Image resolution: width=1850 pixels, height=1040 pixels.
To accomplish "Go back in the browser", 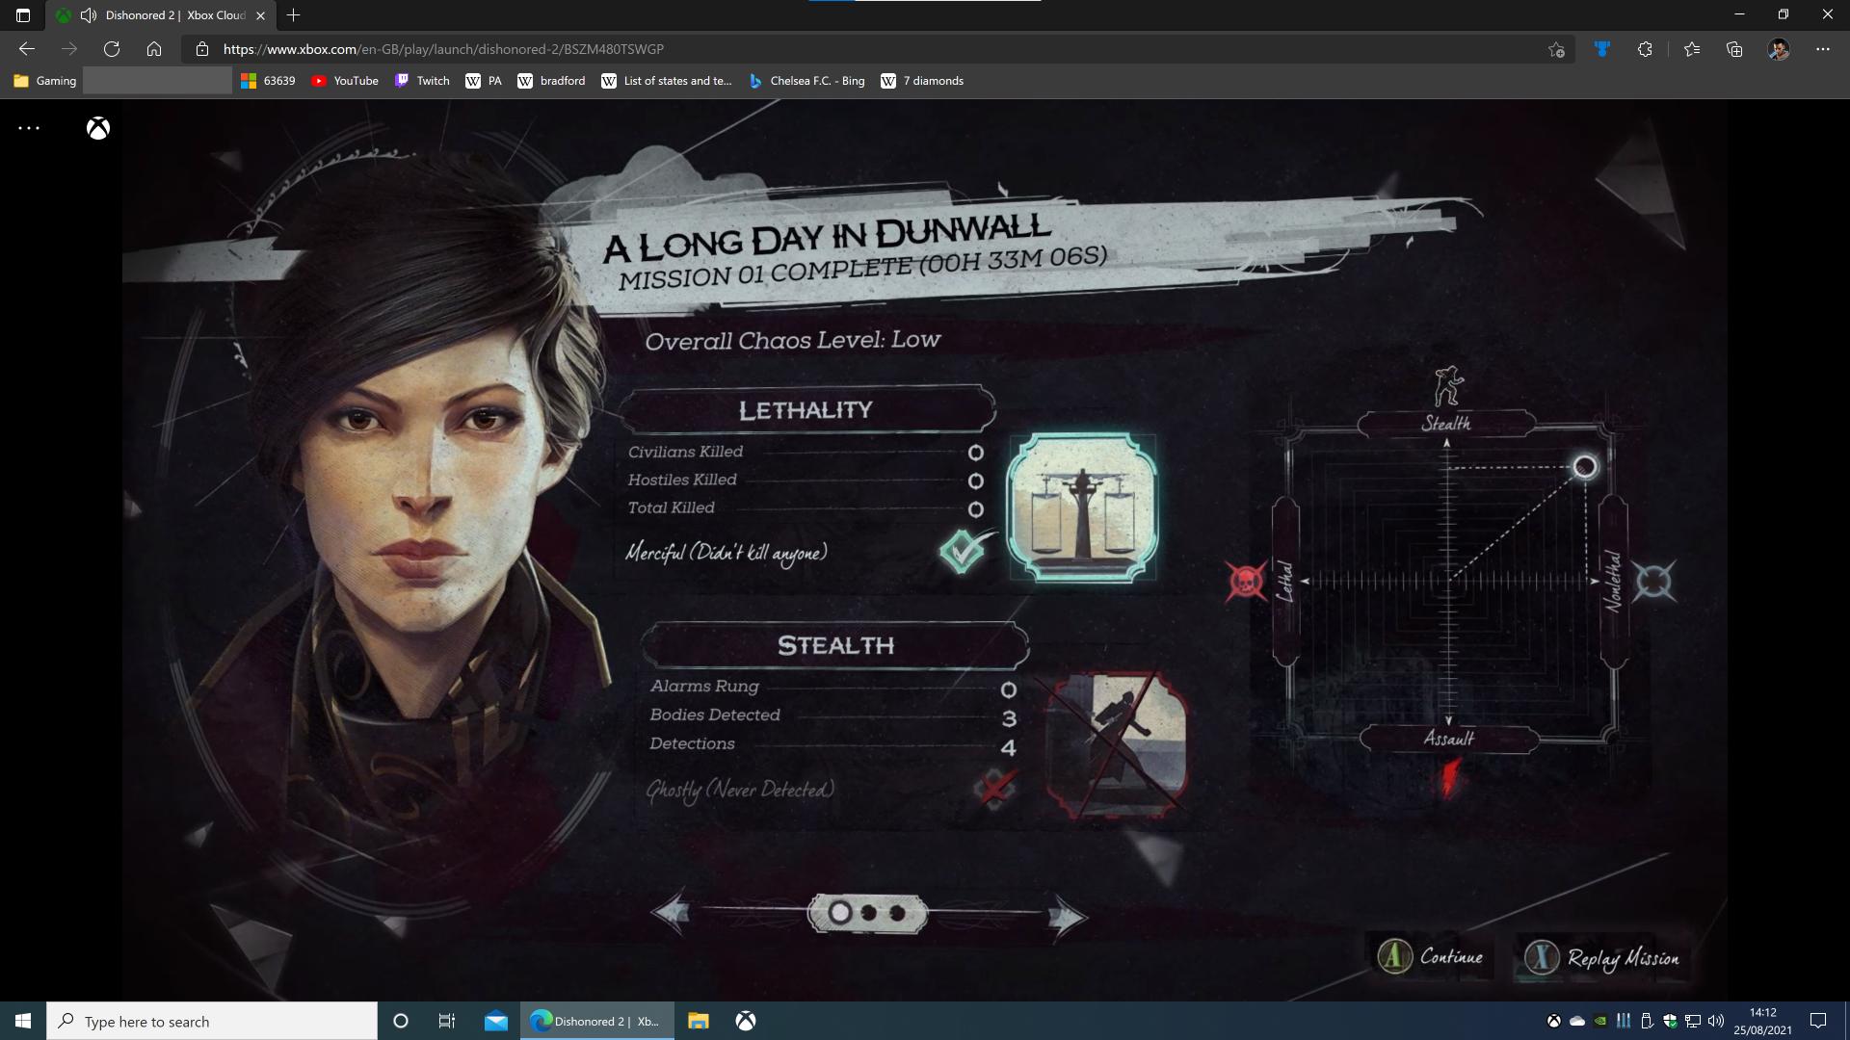I will pyautogui.click(x=27, y=49).
